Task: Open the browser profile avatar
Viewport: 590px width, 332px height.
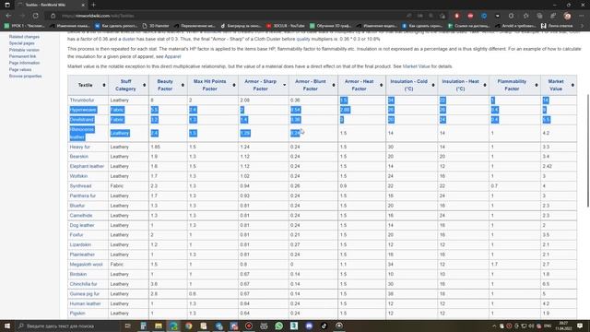Action: click(x=567, y=16)
